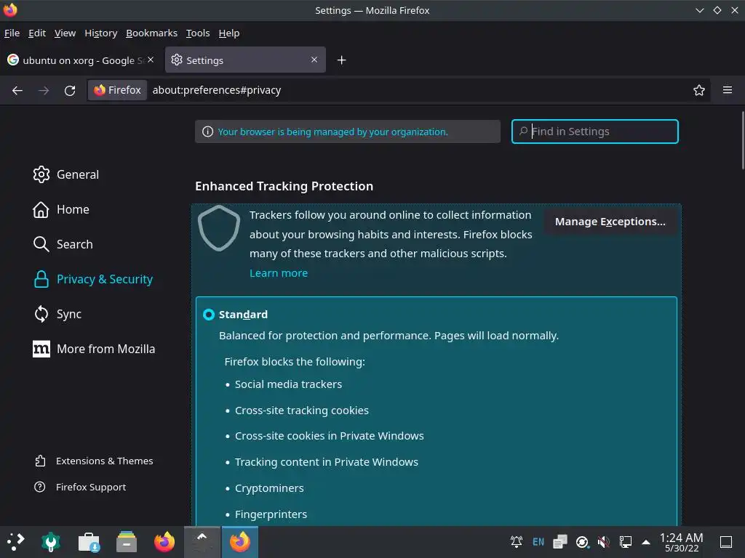The image size is (745, 558).
Task: Click the Fingerprinters list item
Action: 271,514
